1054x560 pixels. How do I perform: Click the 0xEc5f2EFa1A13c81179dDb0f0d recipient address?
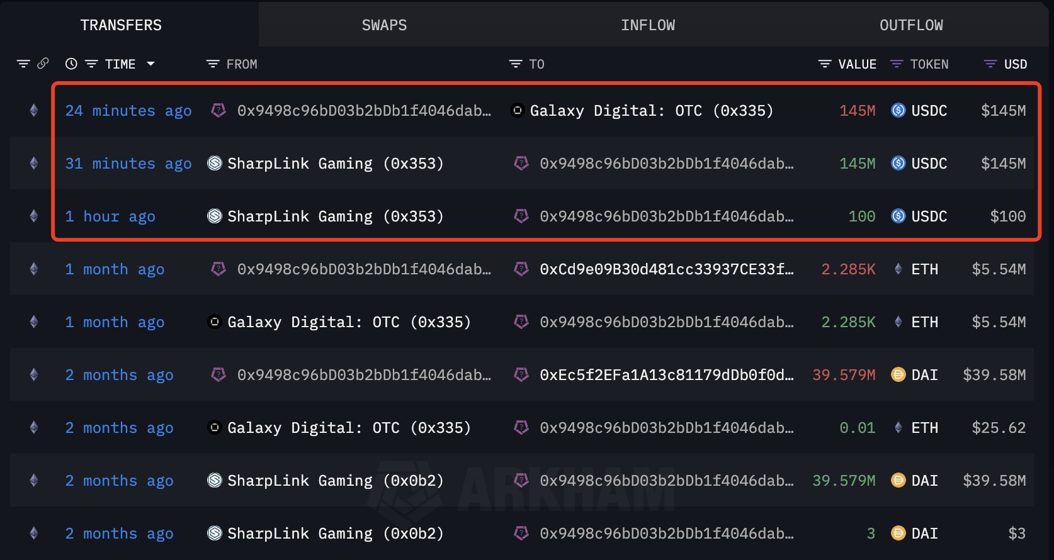[666, 375]
